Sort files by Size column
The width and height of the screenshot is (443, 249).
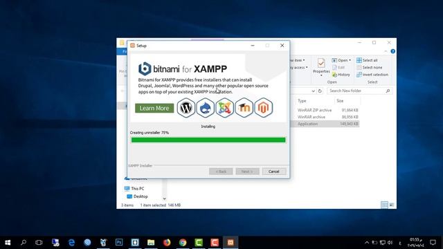pyautogui.click(x=340, y=101)
